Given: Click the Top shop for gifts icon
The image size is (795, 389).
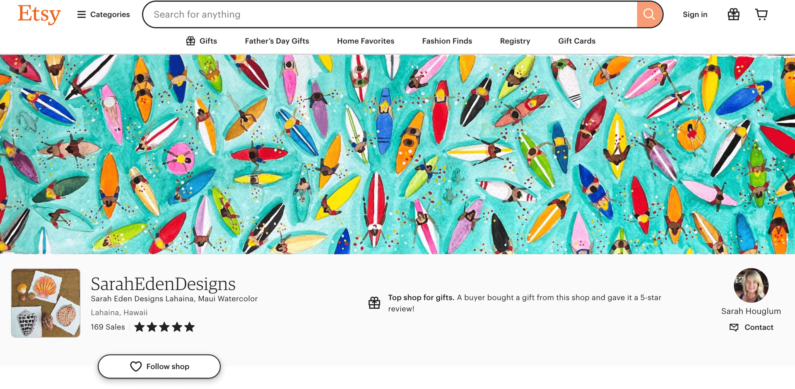Looking at the screenshot, I should coord(374,303).
